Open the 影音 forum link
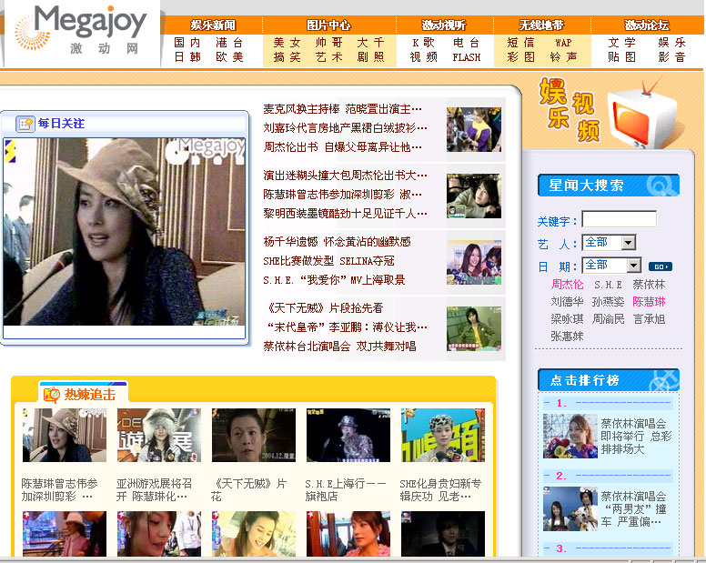 [671, 57]
